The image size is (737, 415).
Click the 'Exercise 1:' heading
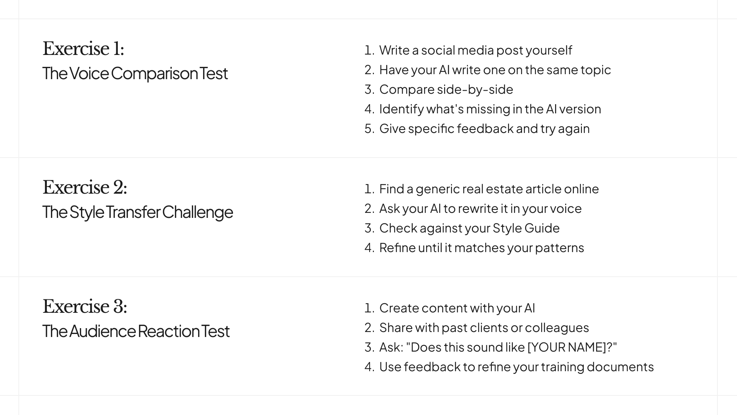(83, 49)
